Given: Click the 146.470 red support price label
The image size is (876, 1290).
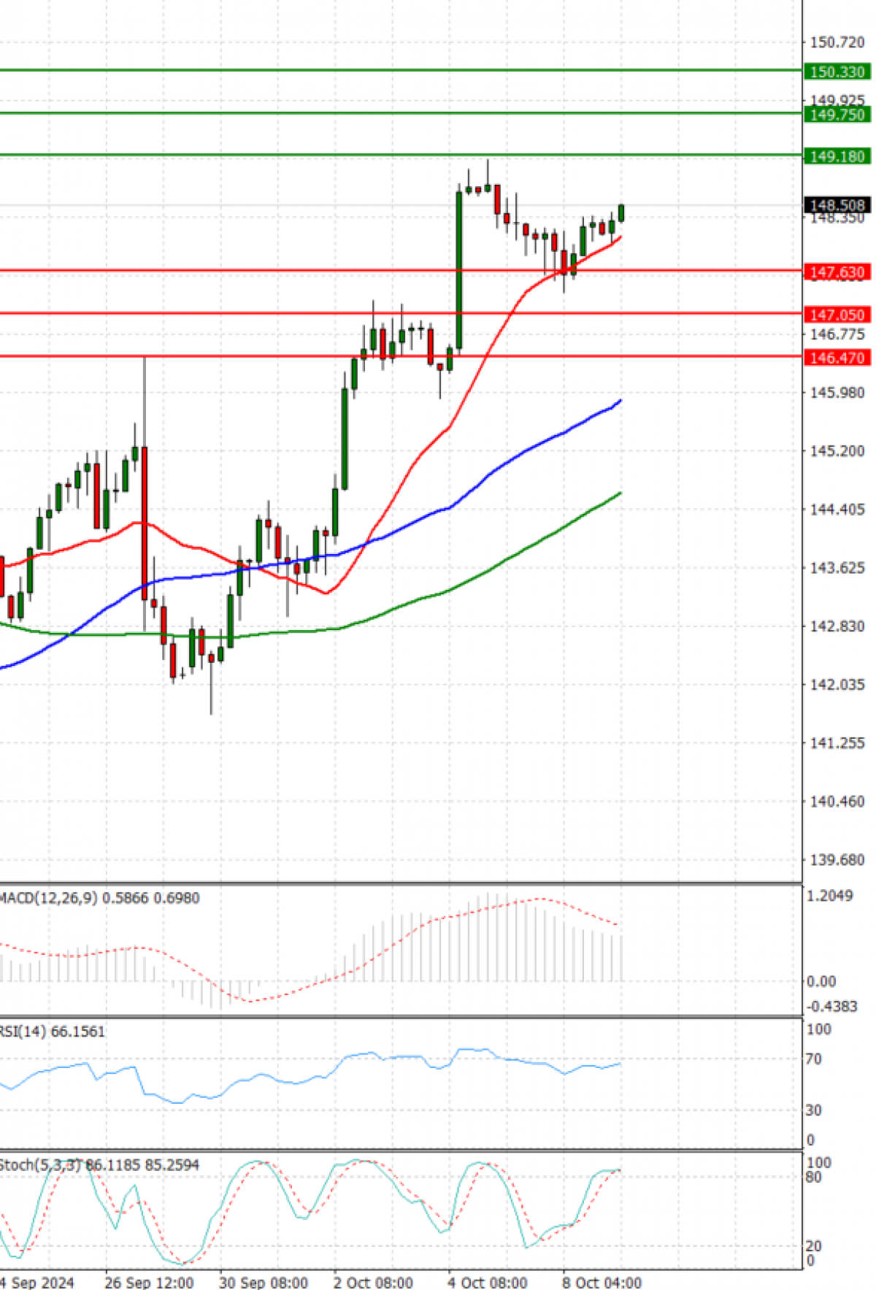Looking at the screenshot, I should tap(837, 358).
